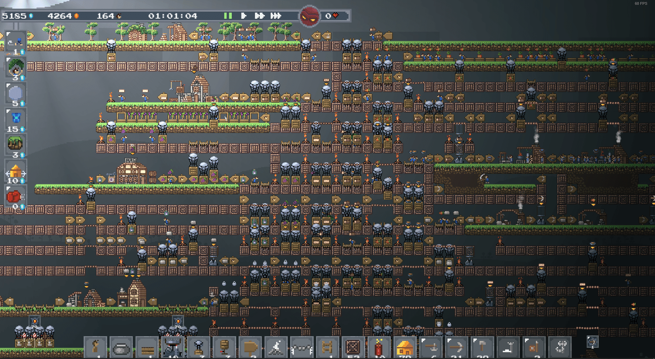
Task: Set game speed to double fast-forward
Action: tap(260, 16)
